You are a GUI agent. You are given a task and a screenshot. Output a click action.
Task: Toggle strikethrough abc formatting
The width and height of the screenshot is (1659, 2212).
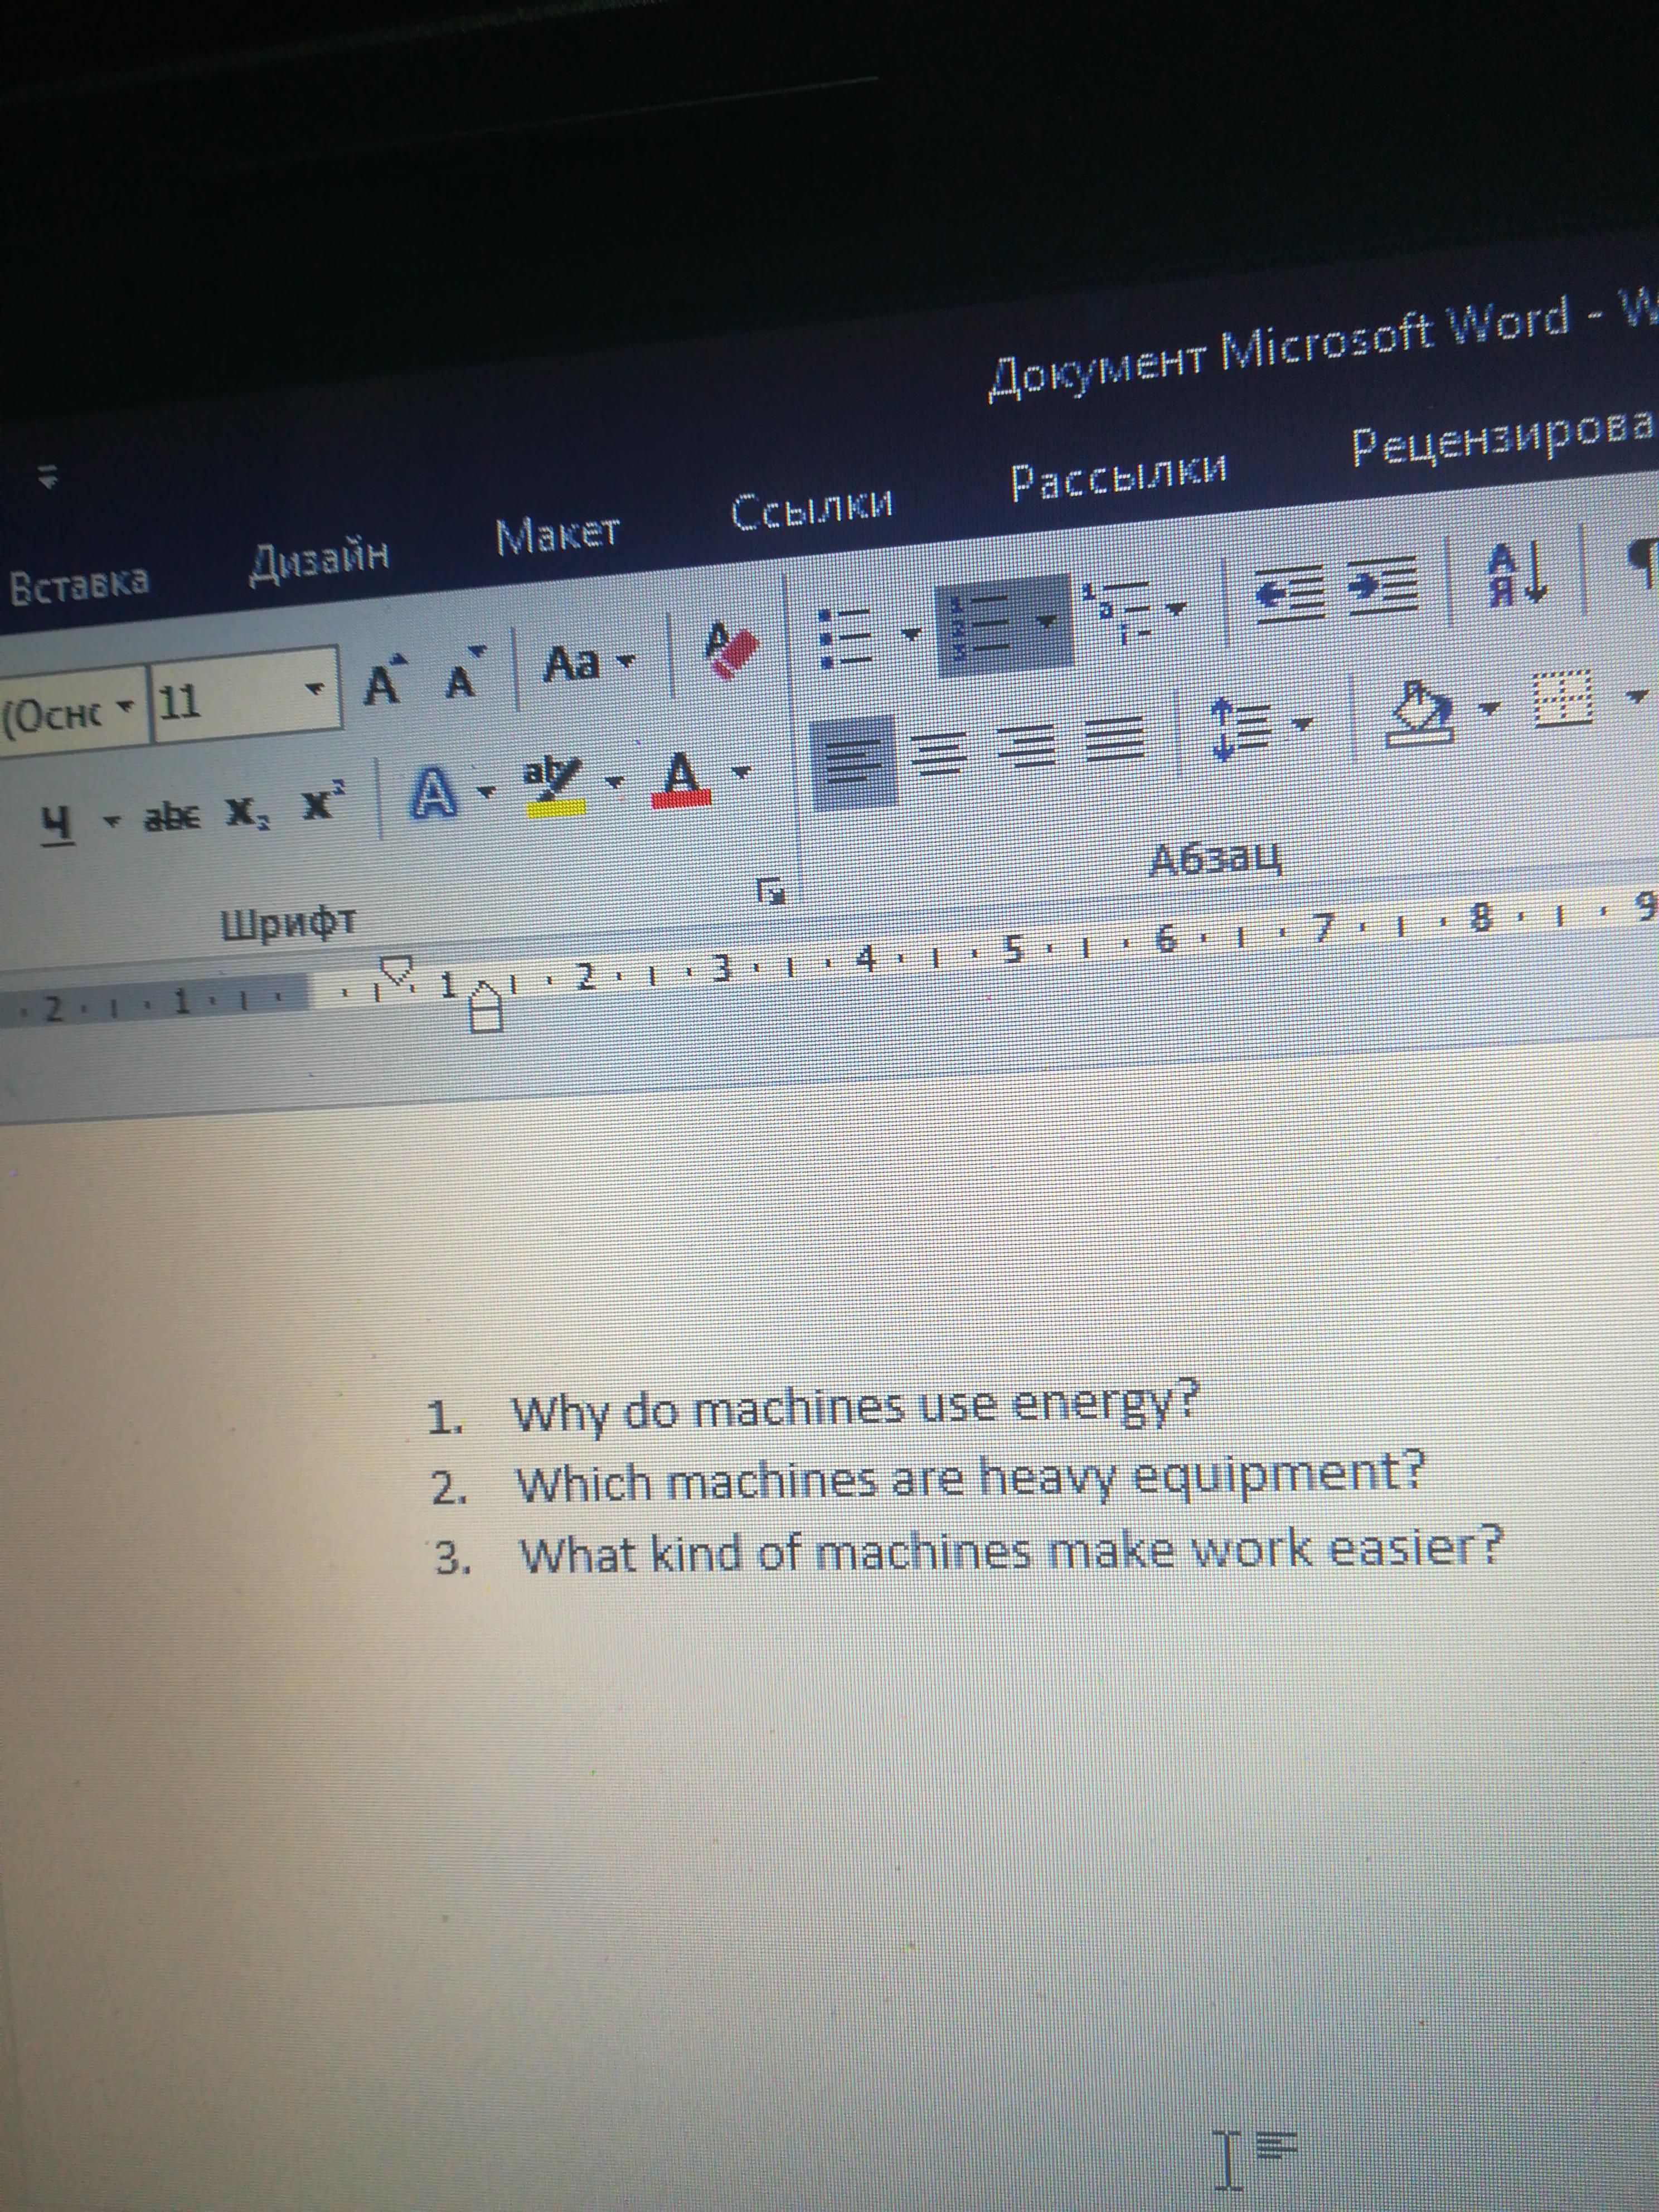(172, 817)
